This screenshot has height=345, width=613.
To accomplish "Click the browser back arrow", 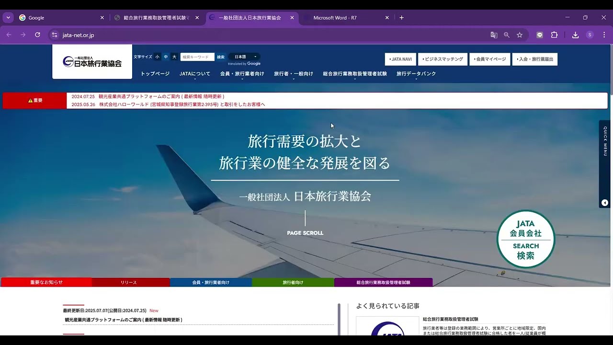I will point(9,35).
